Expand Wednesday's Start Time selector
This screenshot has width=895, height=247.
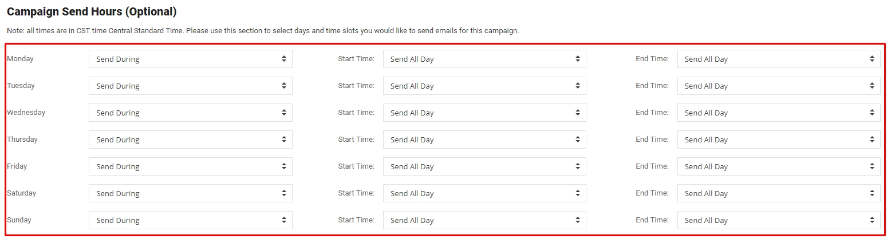tap(484, 113)
